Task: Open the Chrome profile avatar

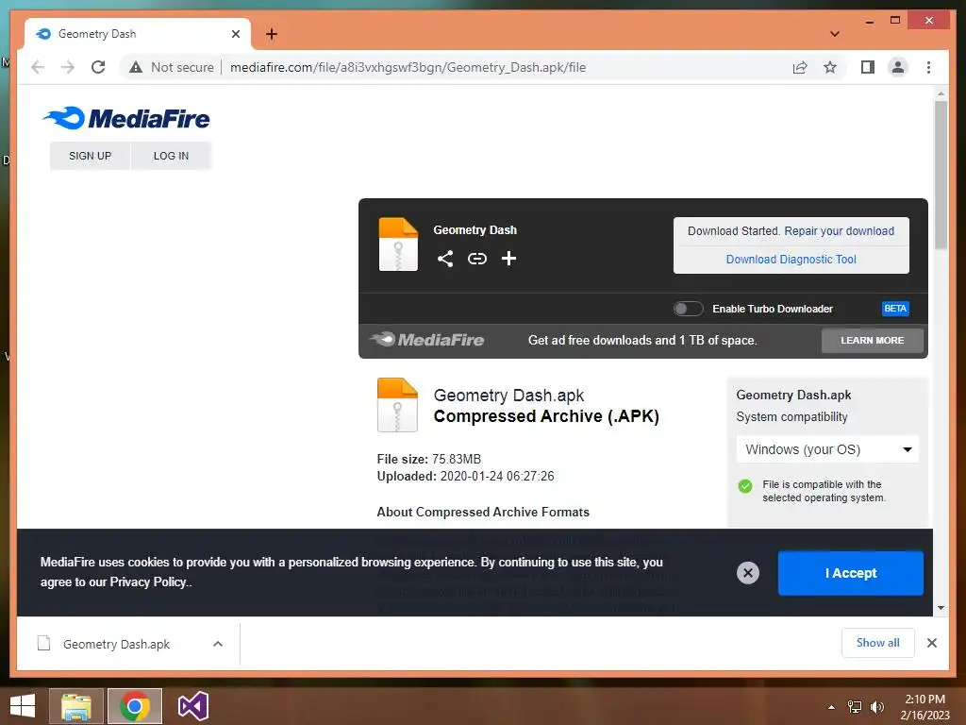Action: pyautogui.click(x=898, y=67)
